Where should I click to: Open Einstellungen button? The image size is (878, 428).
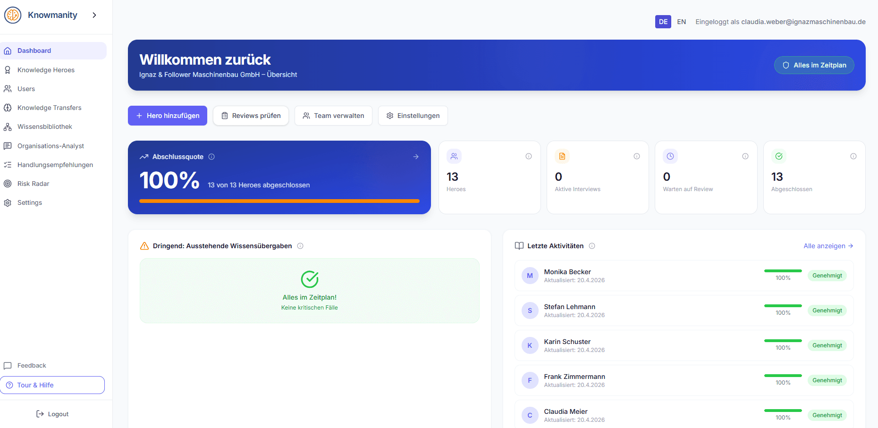413,116
